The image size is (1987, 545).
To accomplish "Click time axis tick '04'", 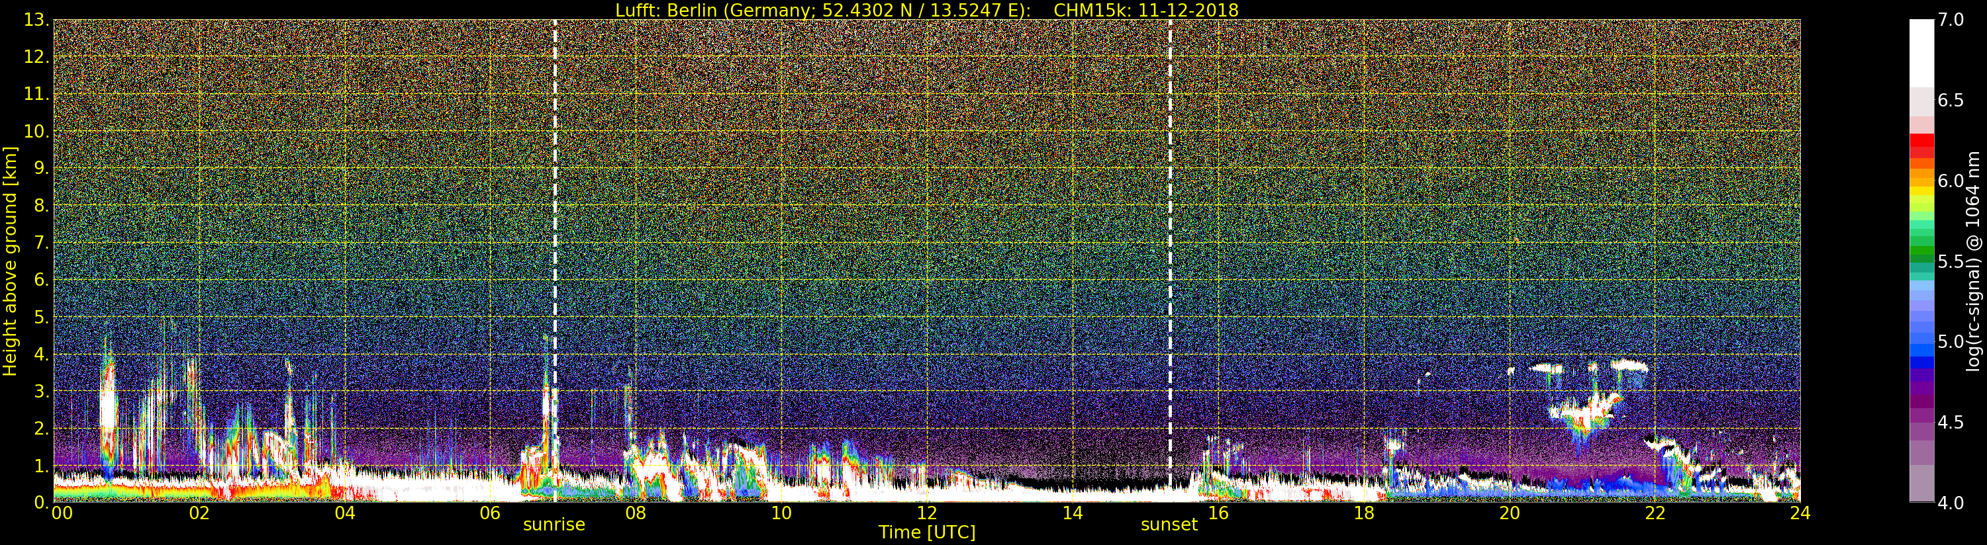I will [345, 513].
